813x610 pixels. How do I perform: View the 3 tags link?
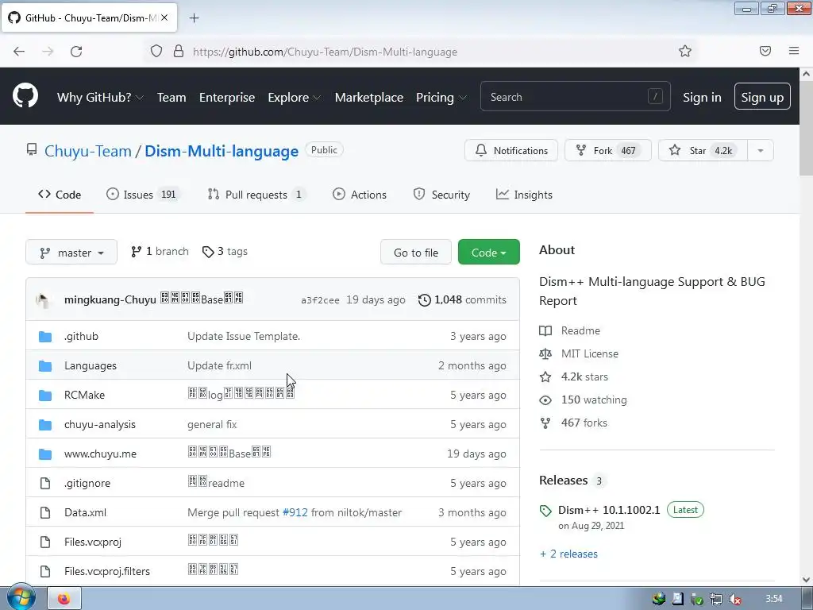[x=225, y=252]
